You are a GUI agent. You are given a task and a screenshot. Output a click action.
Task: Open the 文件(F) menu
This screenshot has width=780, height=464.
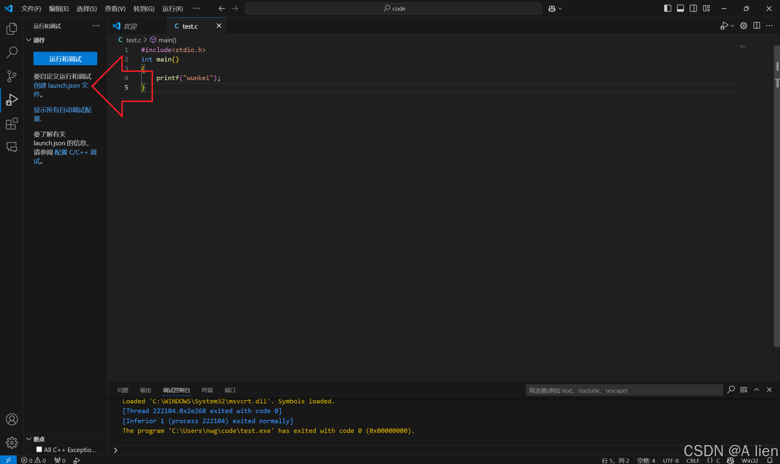tap(31, 9)
